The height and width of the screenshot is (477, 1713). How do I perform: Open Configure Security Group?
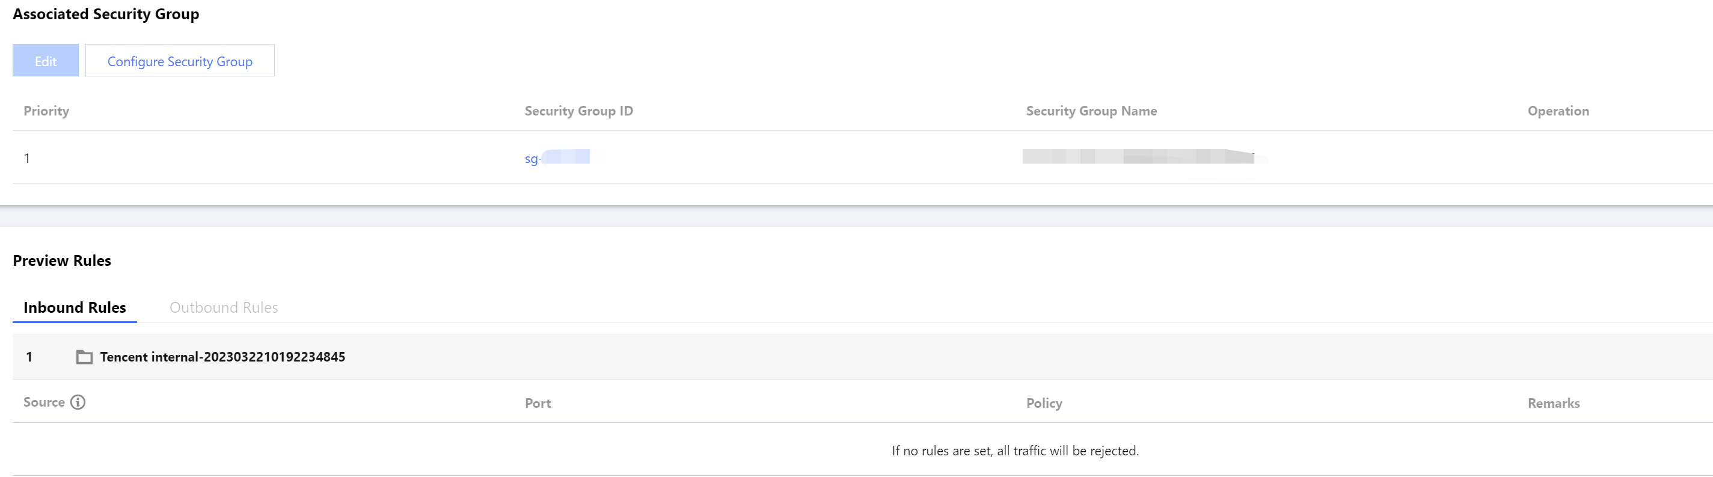coord(180,61)
